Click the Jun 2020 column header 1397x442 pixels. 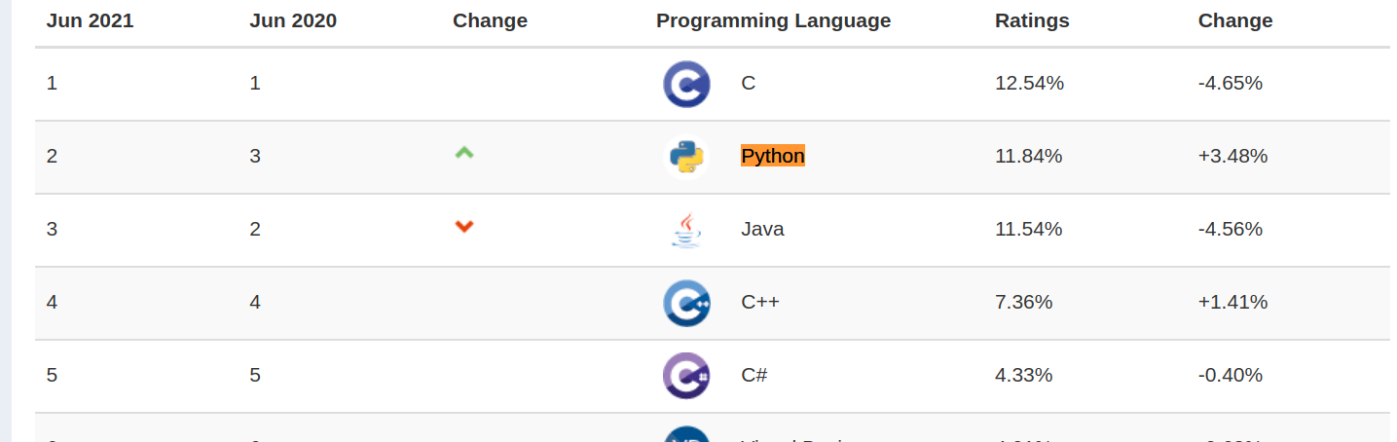point(293,20)
